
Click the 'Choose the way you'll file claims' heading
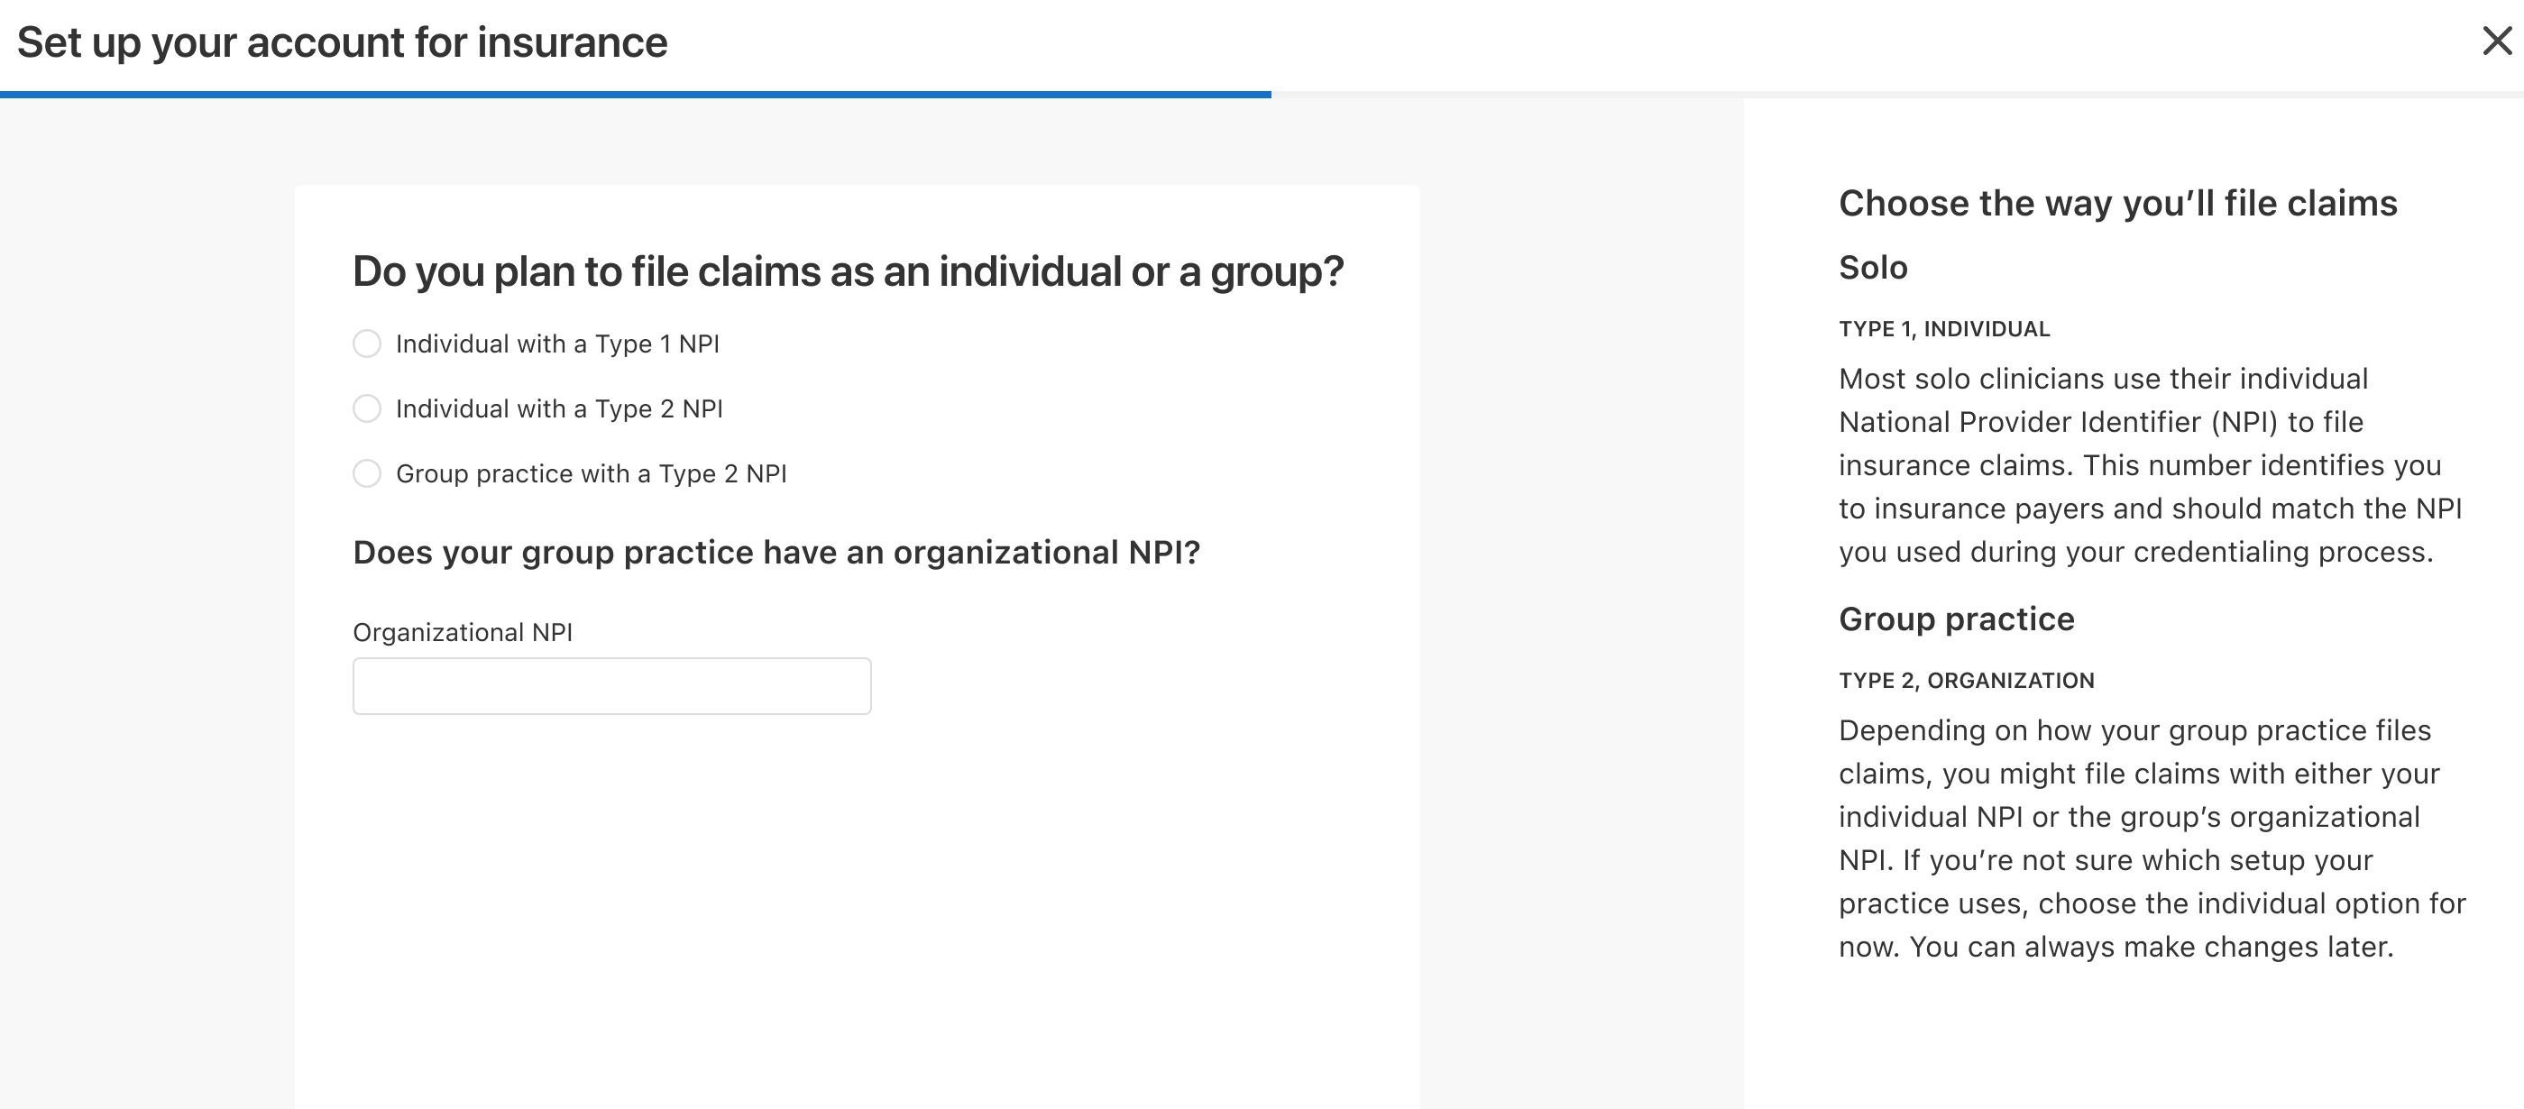(2117, 204)
